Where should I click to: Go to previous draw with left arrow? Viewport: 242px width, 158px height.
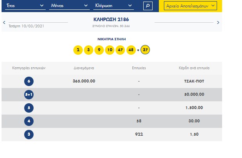tap(4, 23)
